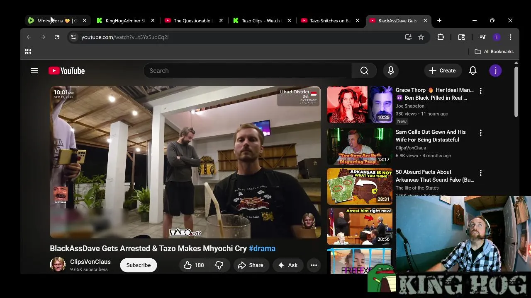Click the 50 Absurd Facts About Arkansas title
Screen dimensions: 531x298
(435, 176)
